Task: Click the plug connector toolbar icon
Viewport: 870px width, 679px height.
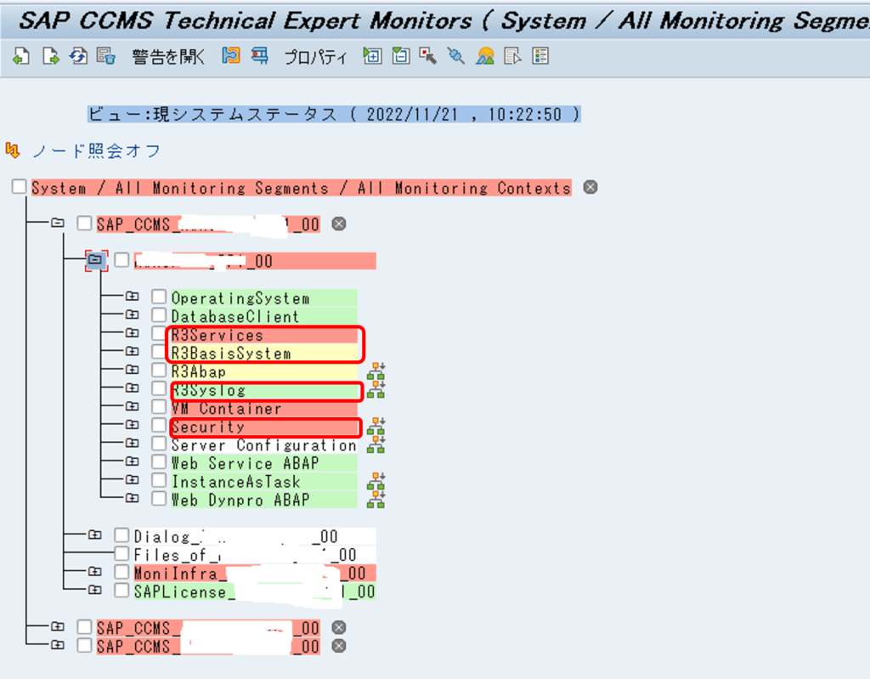Action: pyautogui.click(x=456, y=55)
